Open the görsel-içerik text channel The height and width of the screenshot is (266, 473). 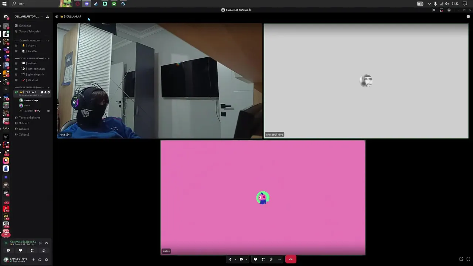point(32,75)
